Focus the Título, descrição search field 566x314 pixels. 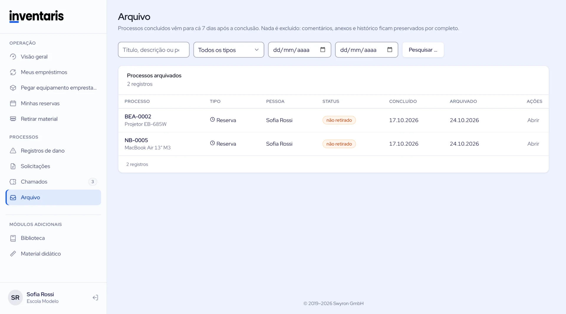[154, 50]
